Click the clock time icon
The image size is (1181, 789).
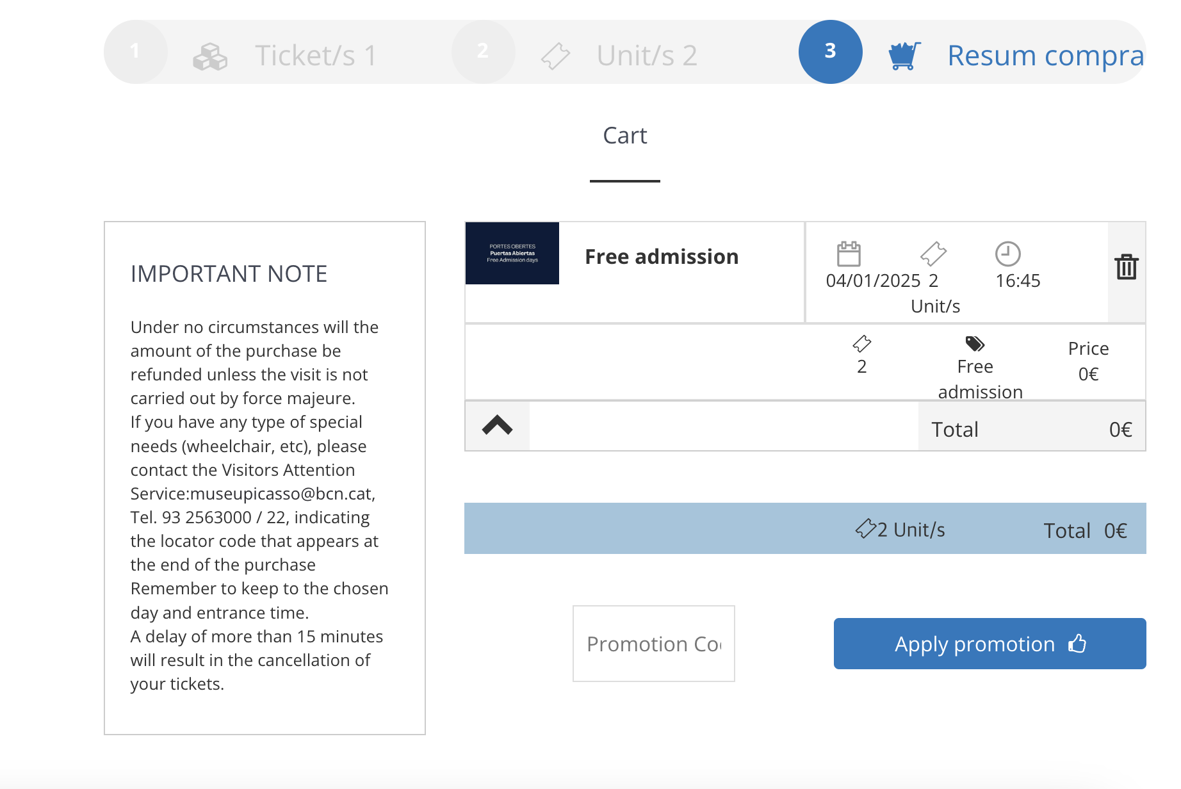(1007, 254)
